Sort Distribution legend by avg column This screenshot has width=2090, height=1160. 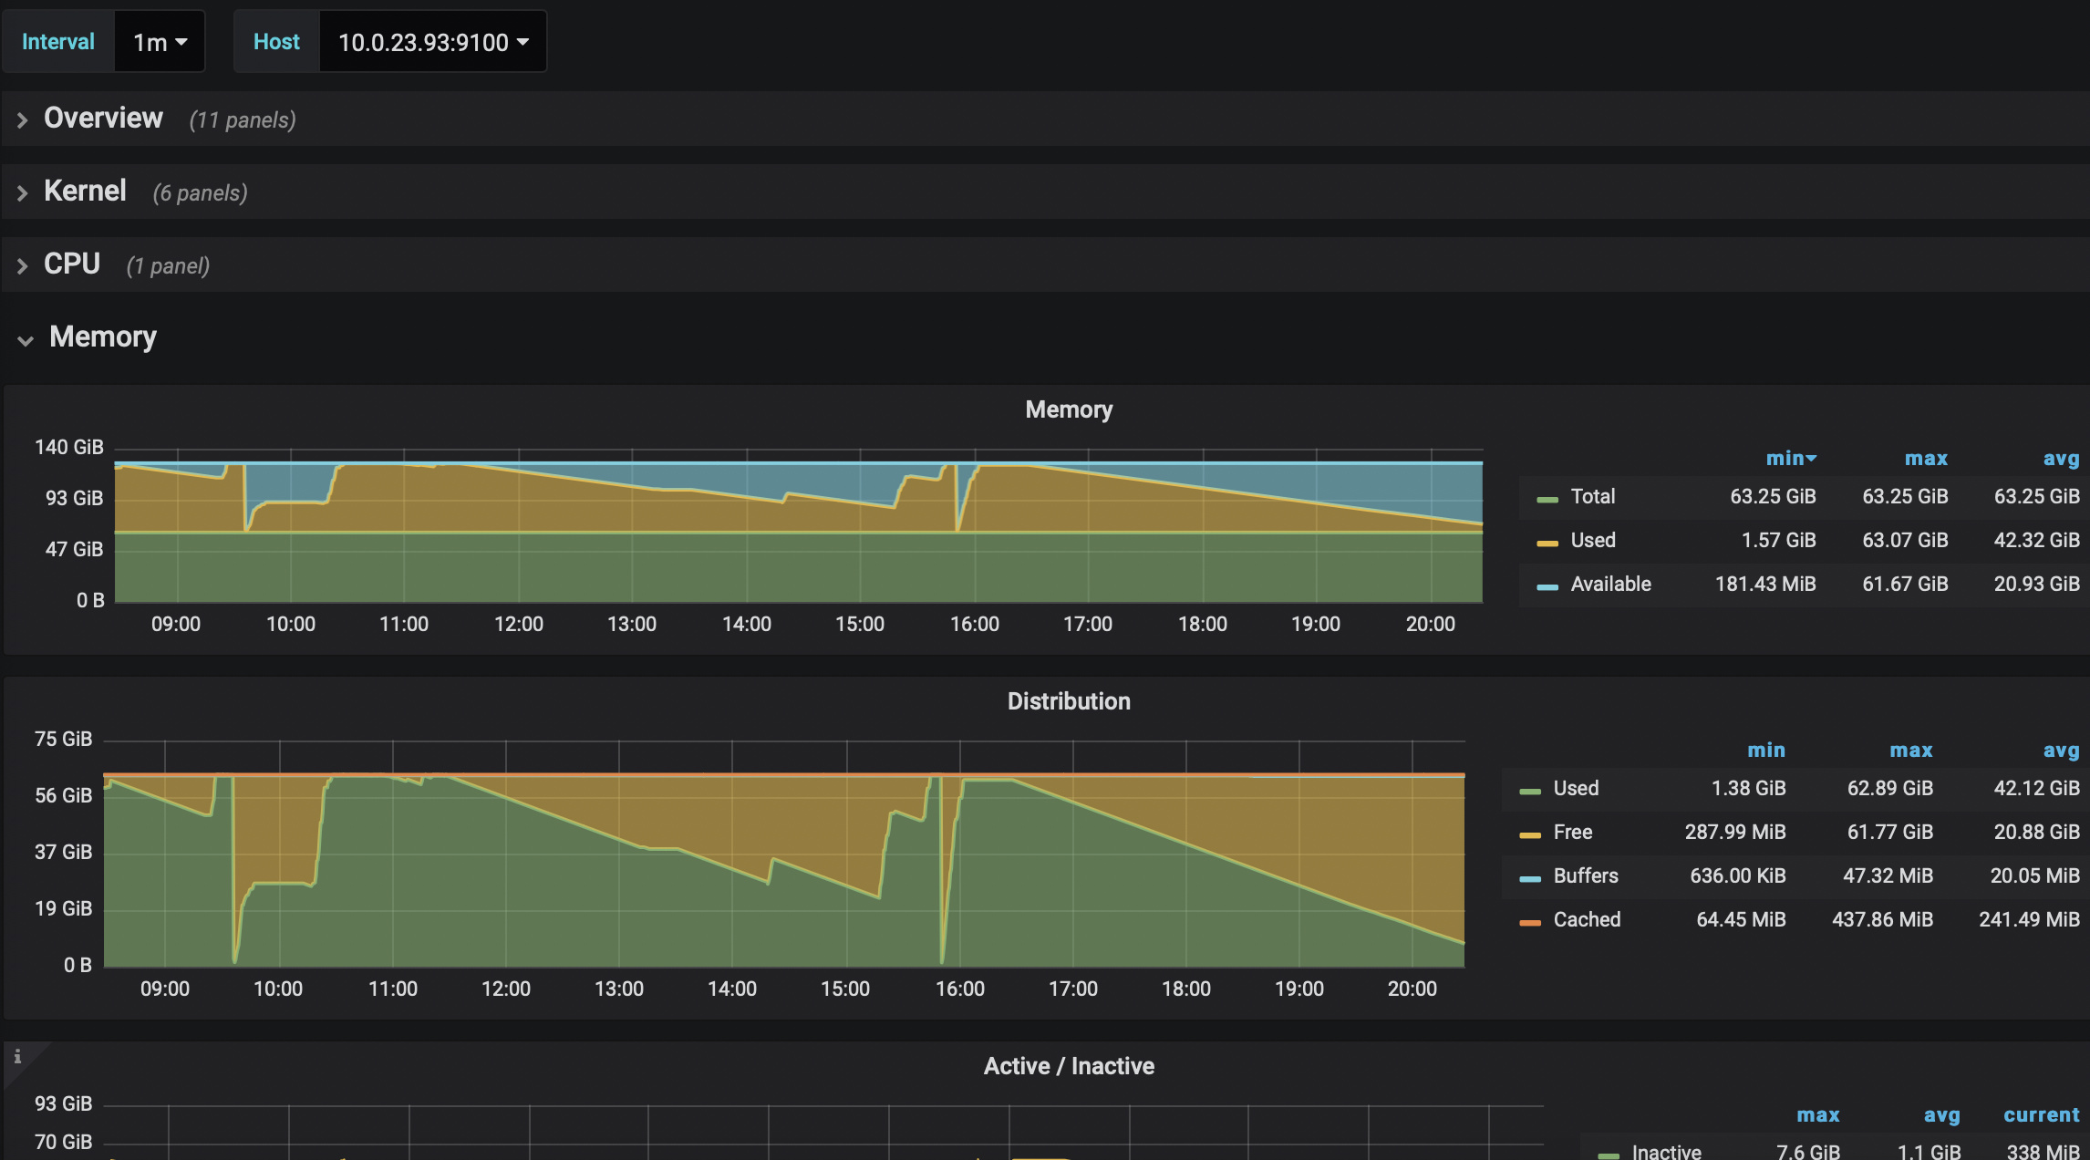[x=2060, y=751]
